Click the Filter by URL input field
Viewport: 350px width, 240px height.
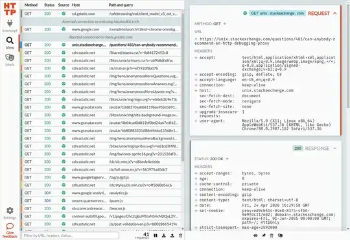pos(70,235)
